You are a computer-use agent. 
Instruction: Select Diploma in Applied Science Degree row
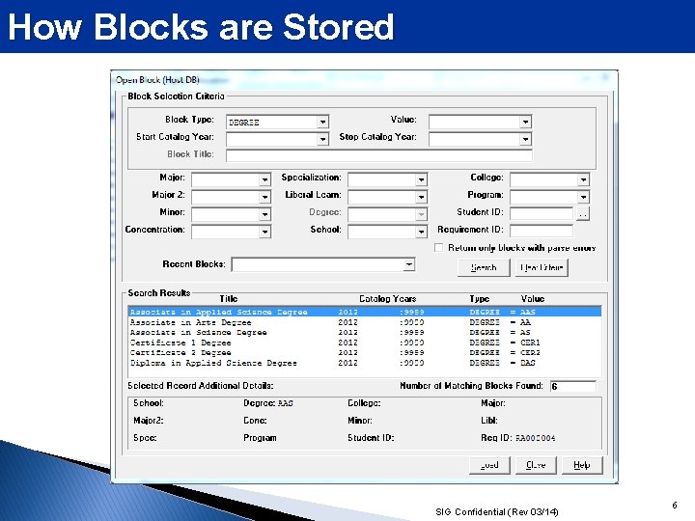click(364, 364)
